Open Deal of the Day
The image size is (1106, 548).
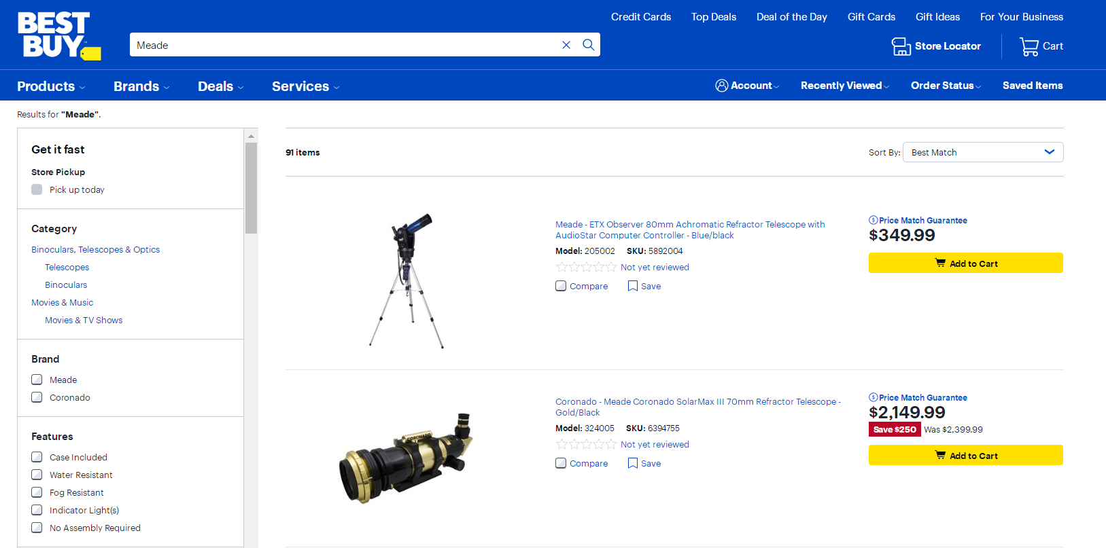coord(792,17)
